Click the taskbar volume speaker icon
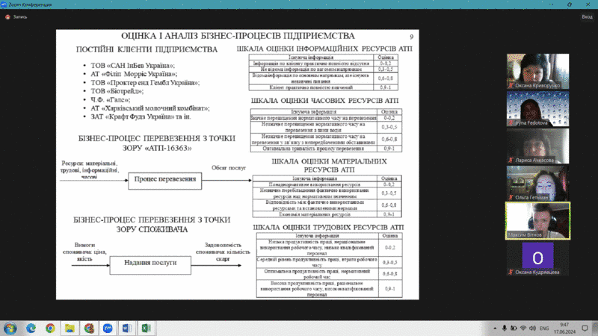This screenshot has width=598, height=336. 531,328
